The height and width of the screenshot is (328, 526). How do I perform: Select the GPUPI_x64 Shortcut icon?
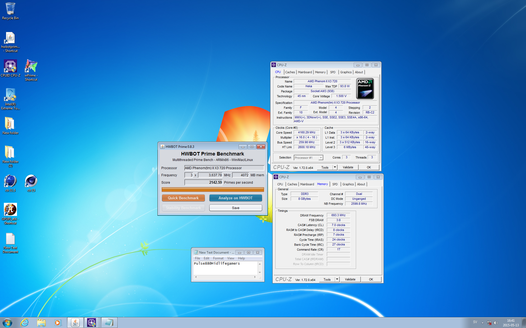click(10, 214)
